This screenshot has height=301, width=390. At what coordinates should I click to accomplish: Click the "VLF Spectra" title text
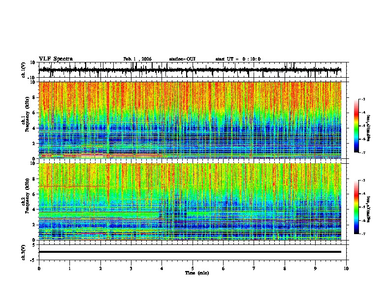point(56,59)
